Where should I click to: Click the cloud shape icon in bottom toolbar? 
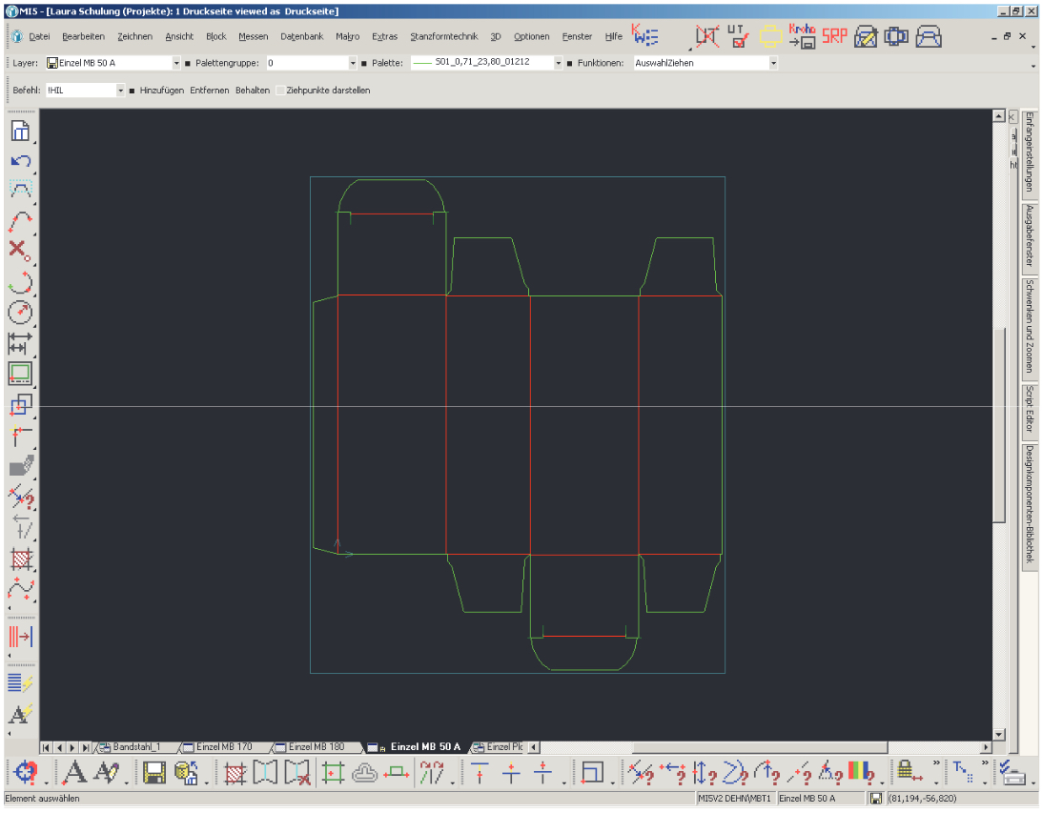click(365, 773)
